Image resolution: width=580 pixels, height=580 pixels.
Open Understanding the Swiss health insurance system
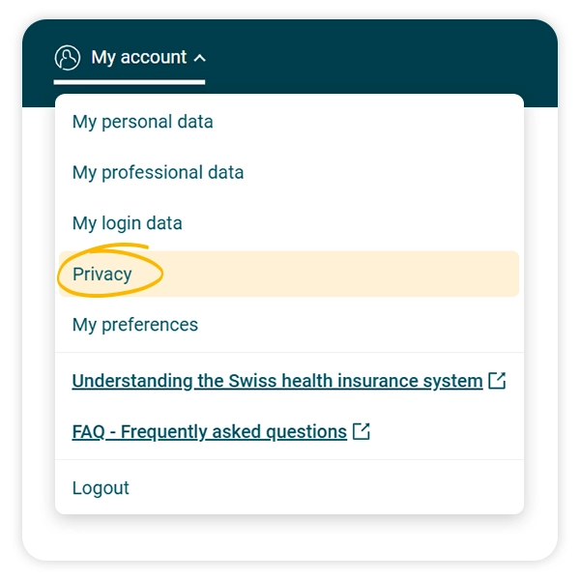[x=277, y=381]
